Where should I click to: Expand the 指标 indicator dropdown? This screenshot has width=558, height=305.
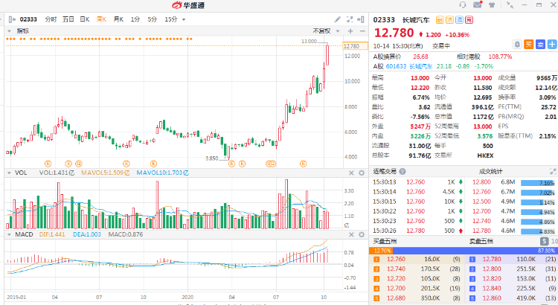tap(9, 31)
